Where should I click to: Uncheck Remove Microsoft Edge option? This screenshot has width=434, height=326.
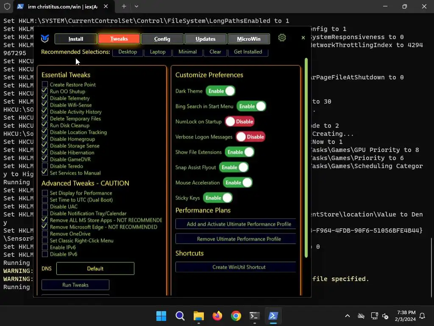point(45,227)
